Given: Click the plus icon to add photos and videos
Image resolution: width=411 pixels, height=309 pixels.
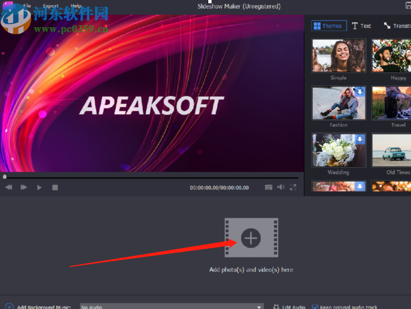Looking at the screenshot, I should [251, 238].
